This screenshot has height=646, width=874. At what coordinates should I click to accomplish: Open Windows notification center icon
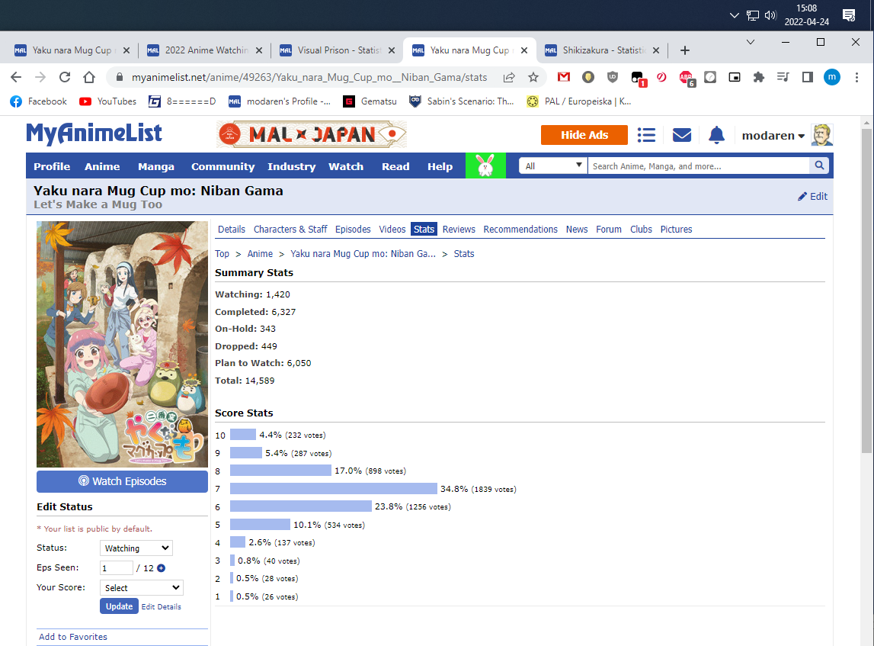coord(849,15)
